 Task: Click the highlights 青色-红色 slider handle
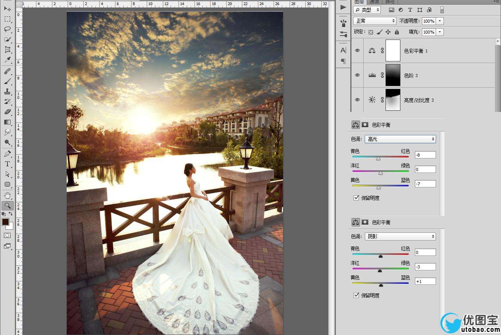point(378,158)
